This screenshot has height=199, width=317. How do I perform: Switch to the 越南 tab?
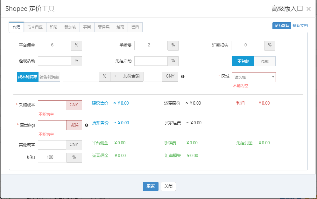click(120, 27)
